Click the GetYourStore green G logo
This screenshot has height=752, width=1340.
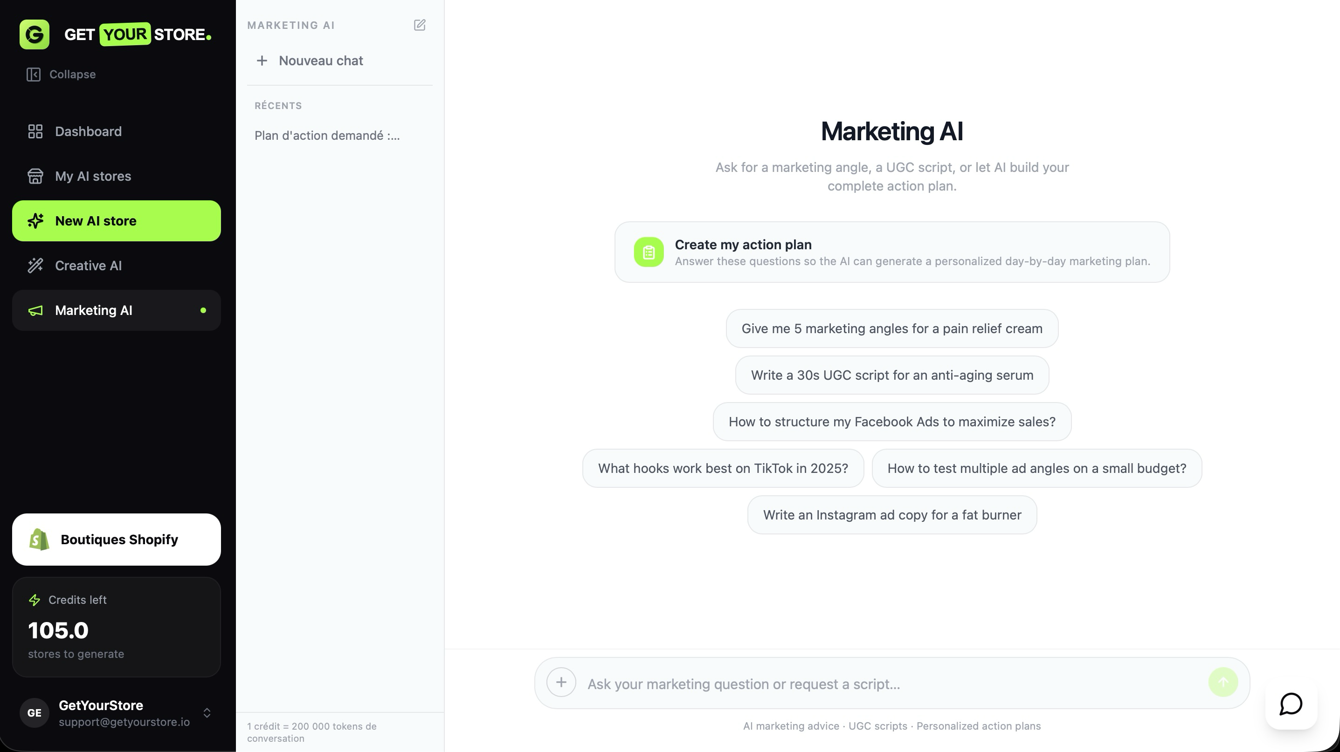pyautogui.click(x=35, y=34)
